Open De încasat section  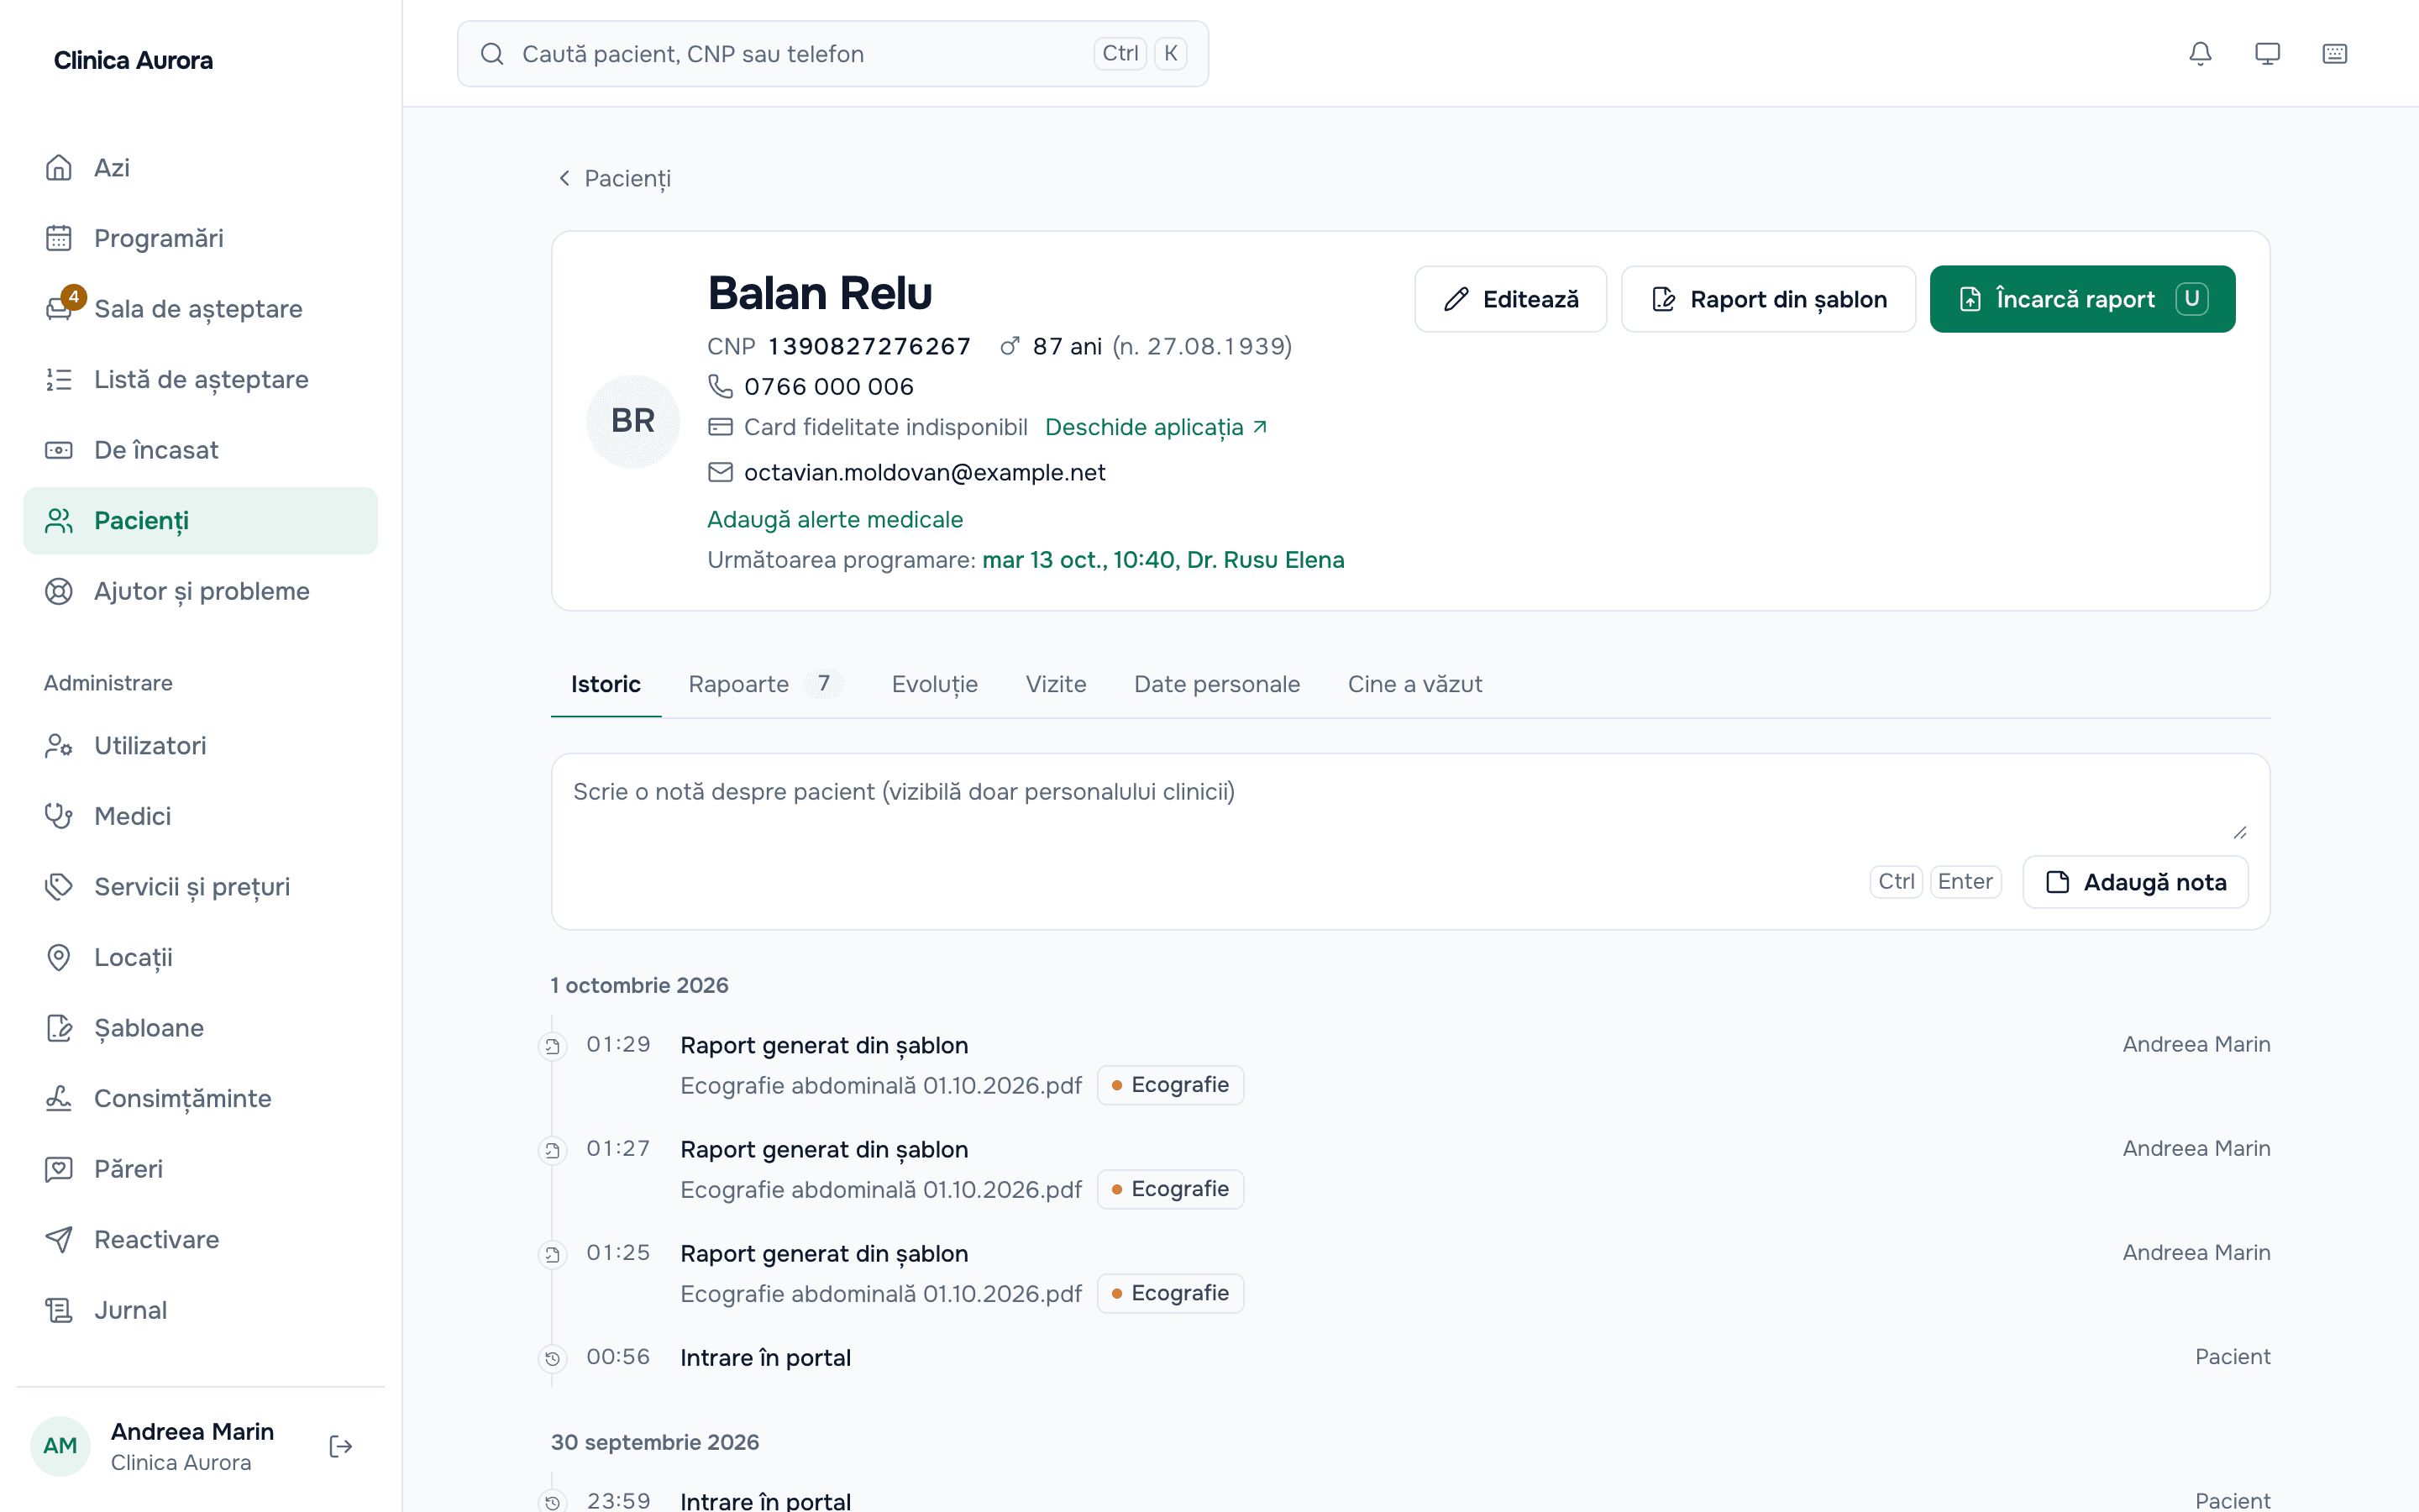point(200,450)
